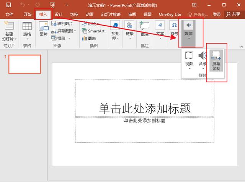Select slide 1 thumbnail

click(24, 64)
